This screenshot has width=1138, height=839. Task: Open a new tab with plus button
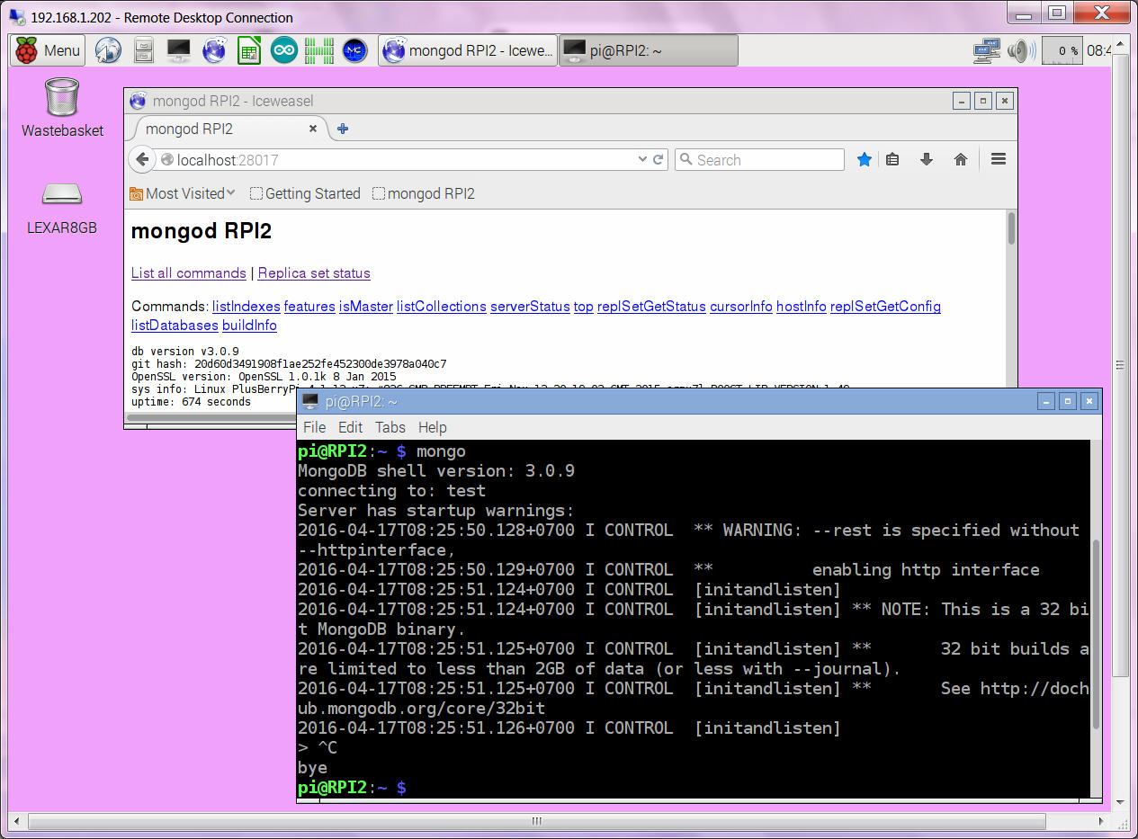343,129
